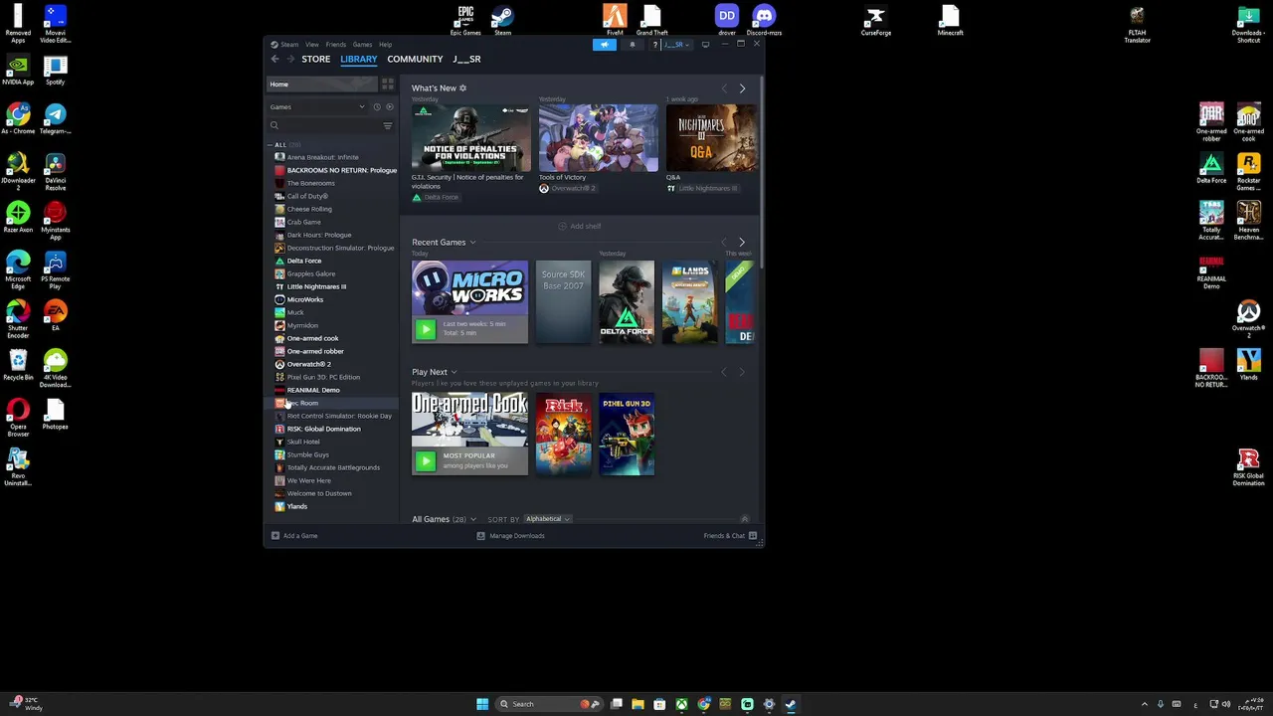Image resolution: width=1273 pixels, height=716 pixels.
Task: Collapse the ALL games list section
Action: pyautogui.click(x=270, y=145)
